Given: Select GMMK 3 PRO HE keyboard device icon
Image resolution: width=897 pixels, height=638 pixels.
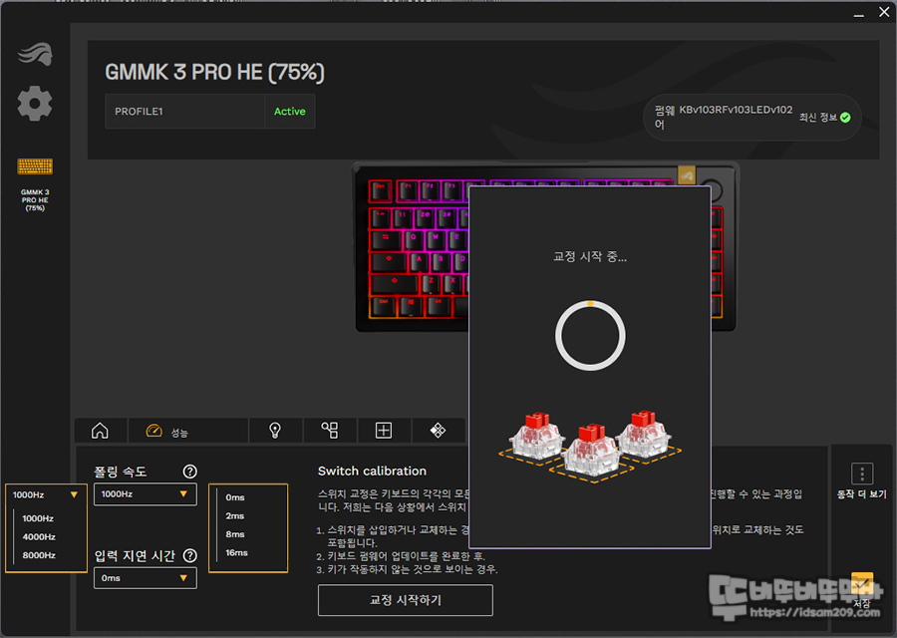Looking at the screenshot, I should (x=35, y=166).
